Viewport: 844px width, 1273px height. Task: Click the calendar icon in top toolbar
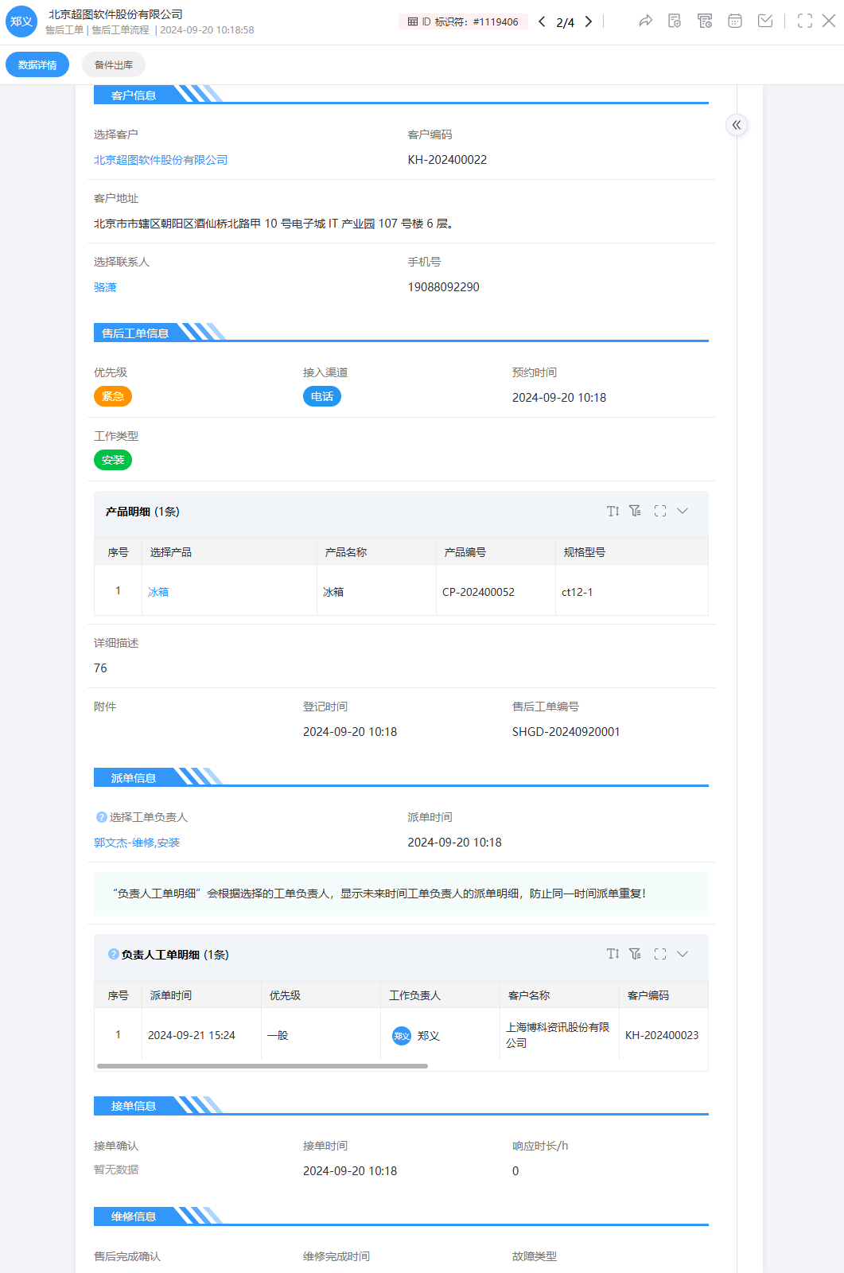click(x=735, y=21)
